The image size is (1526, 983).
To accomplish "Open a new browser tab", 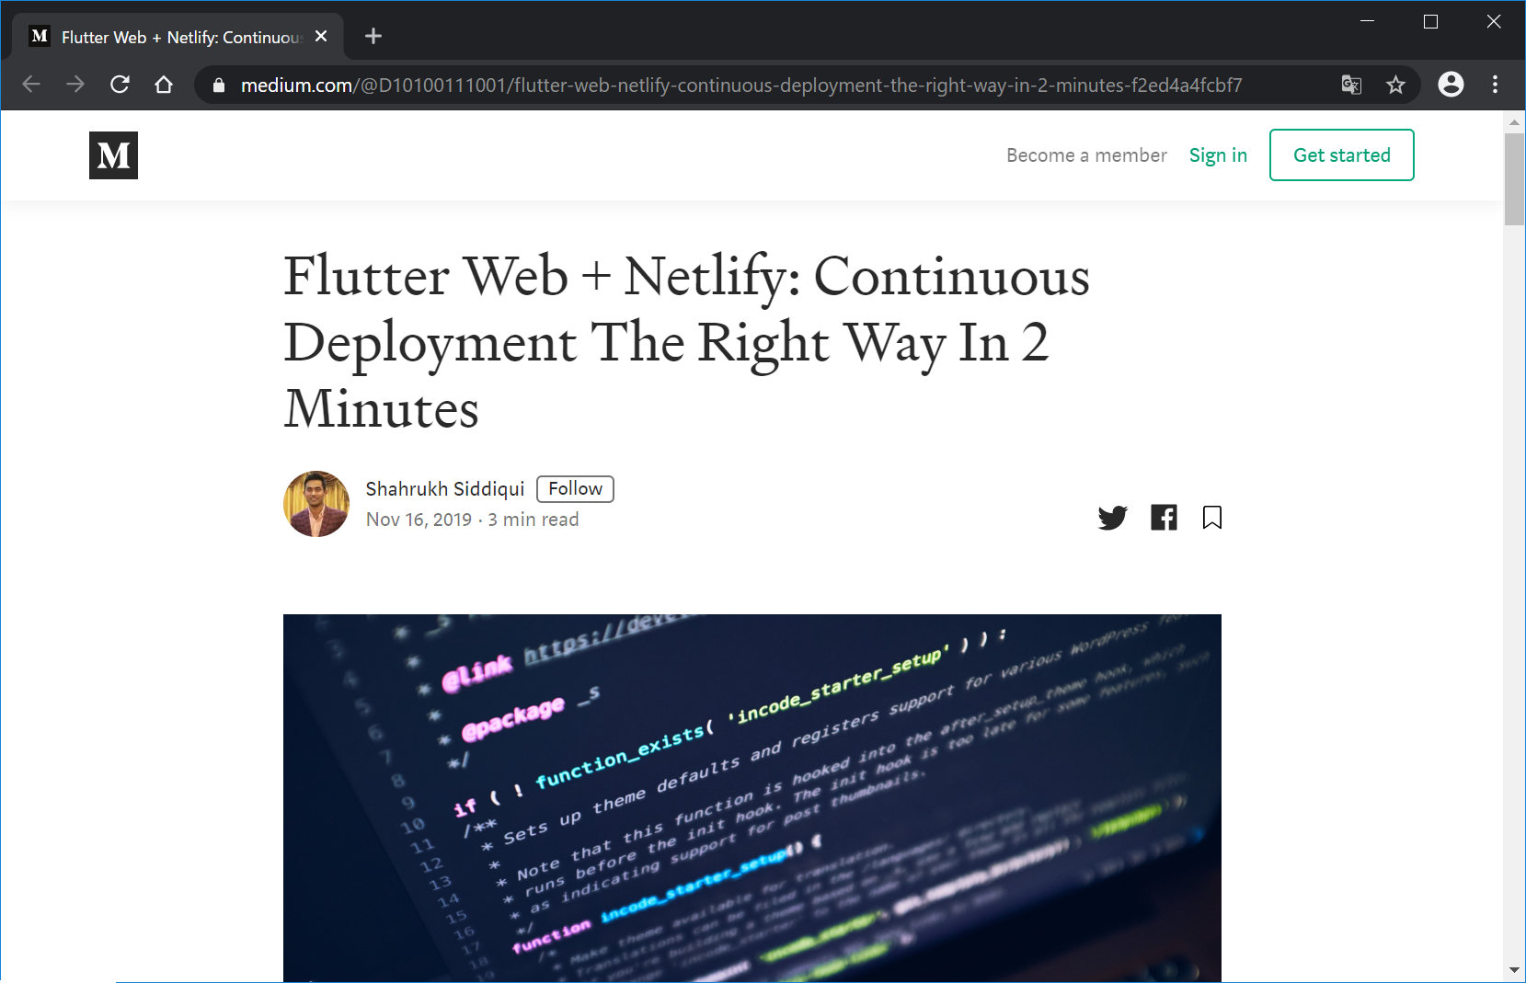I will pyautogui.click(x=373, y=36).
